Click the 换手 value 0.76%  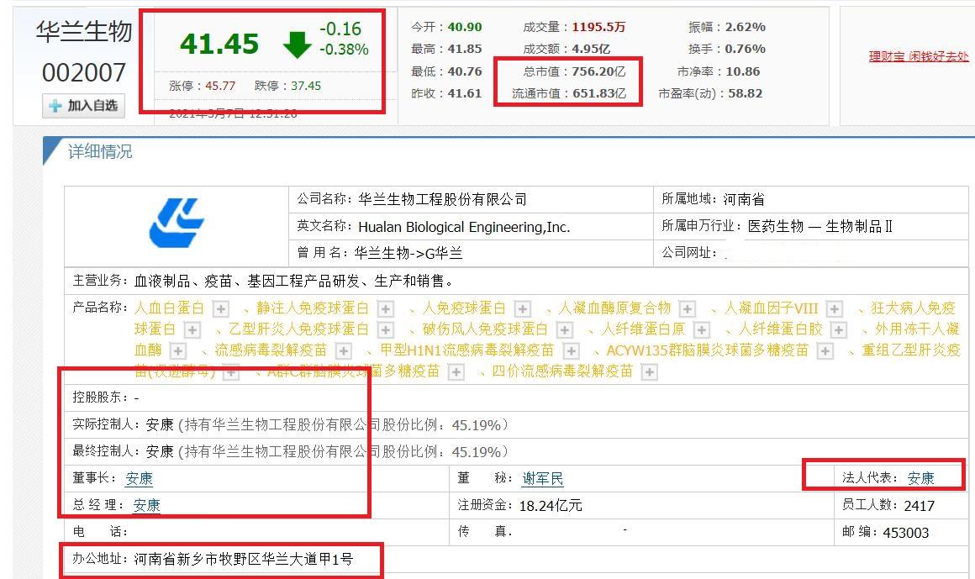click(745, 49)
